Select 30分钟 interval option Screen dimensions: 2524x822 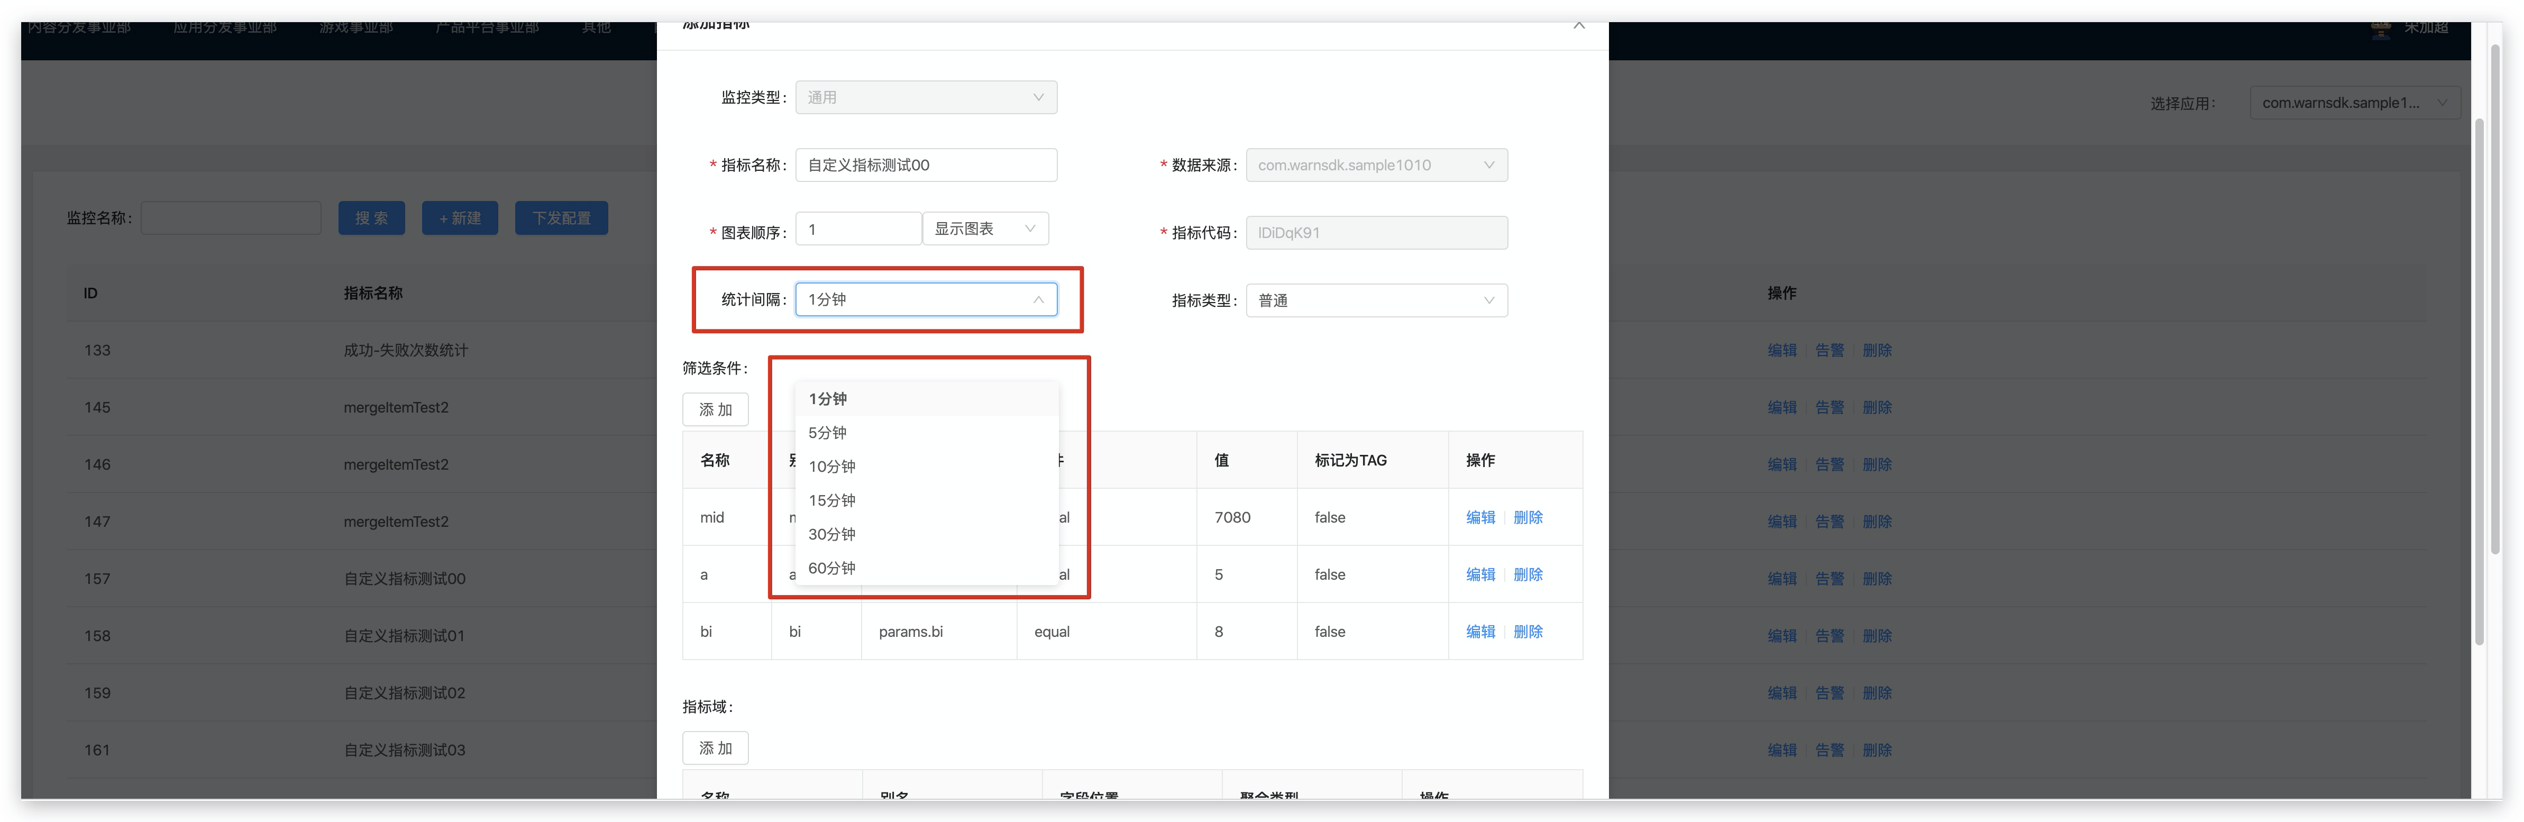[x=831, y=534]
